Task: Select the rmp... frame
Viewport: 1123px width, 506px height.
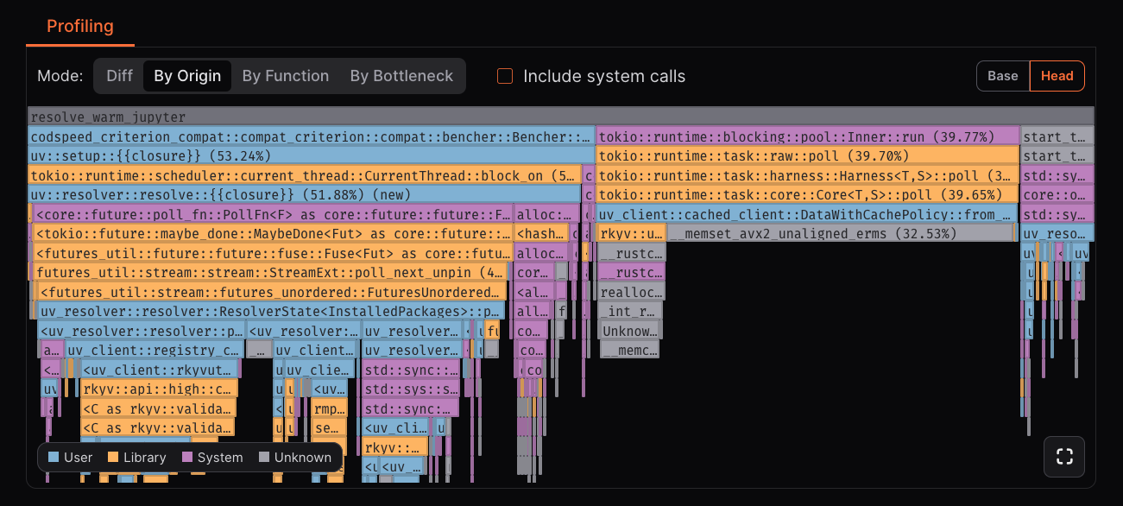Action: 330,408
